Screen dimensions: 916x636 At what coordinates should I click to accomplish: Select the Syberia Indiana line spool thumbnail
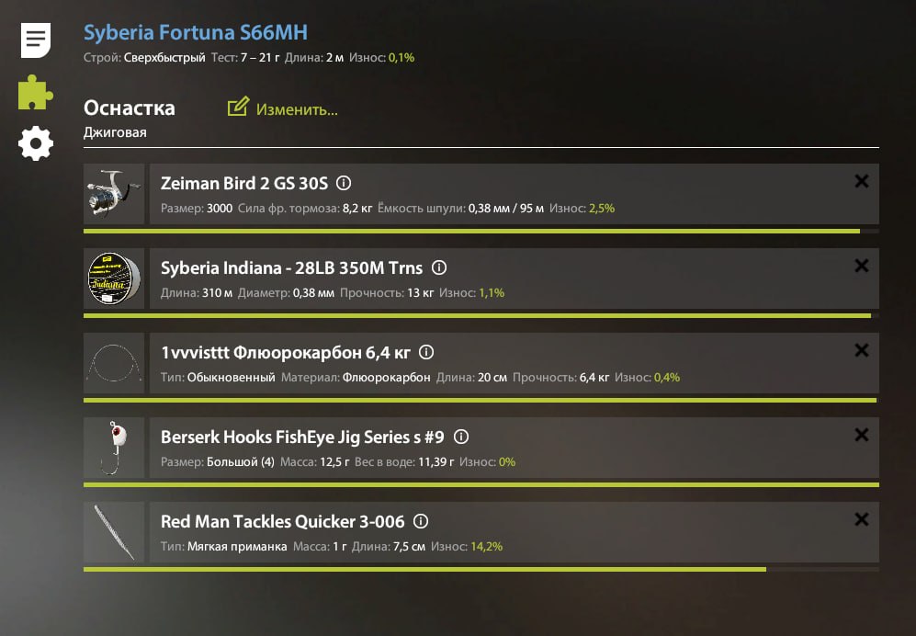click(114, 278)
